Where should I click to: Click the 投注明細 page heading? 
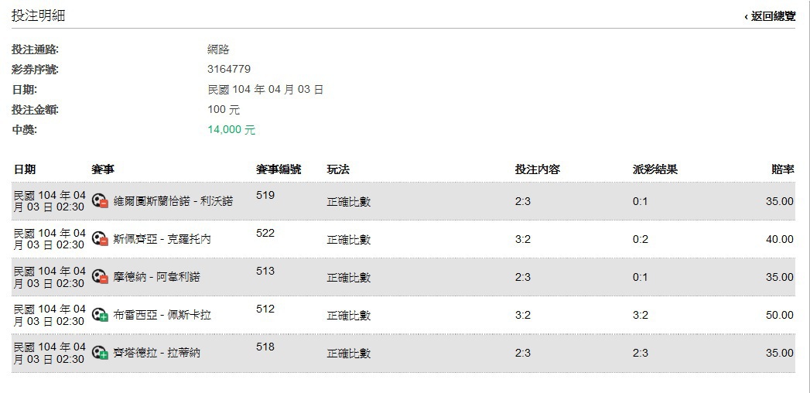coord(38,15)
